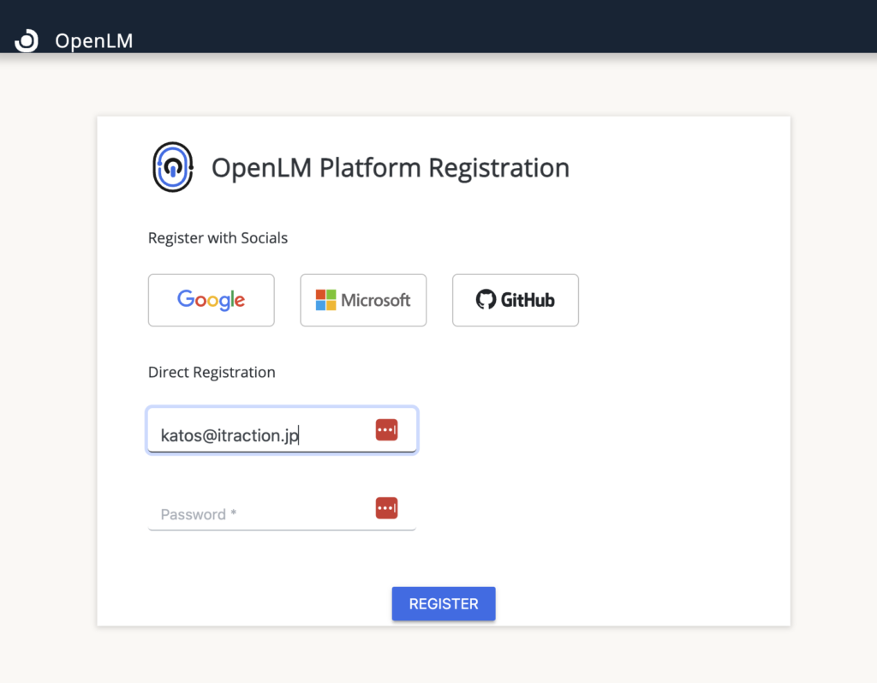Click the OpenLM brand name in header
Screen dimensions: 877x683
tap(94, 41)
